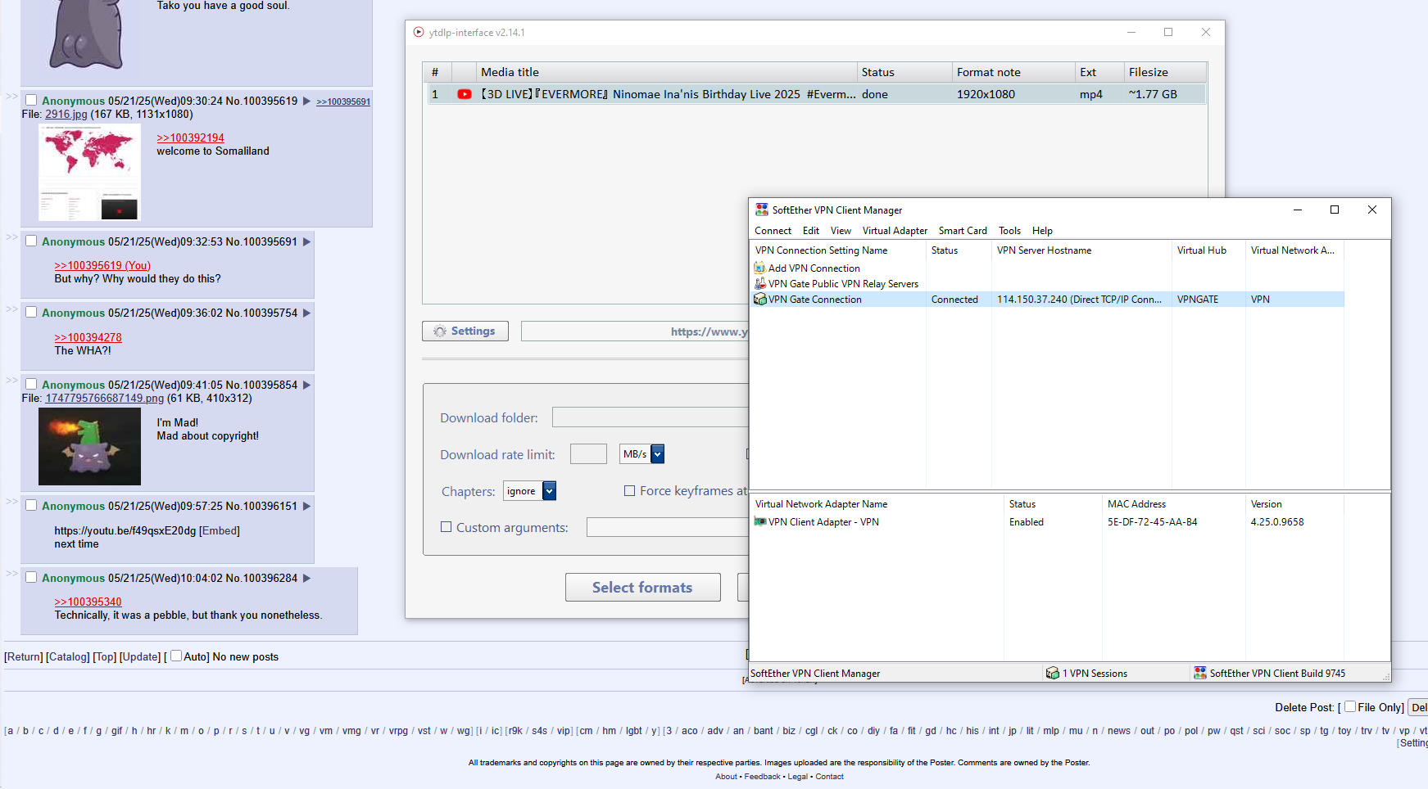Select the VPN Client Adapter network card icon

[759, 522]
